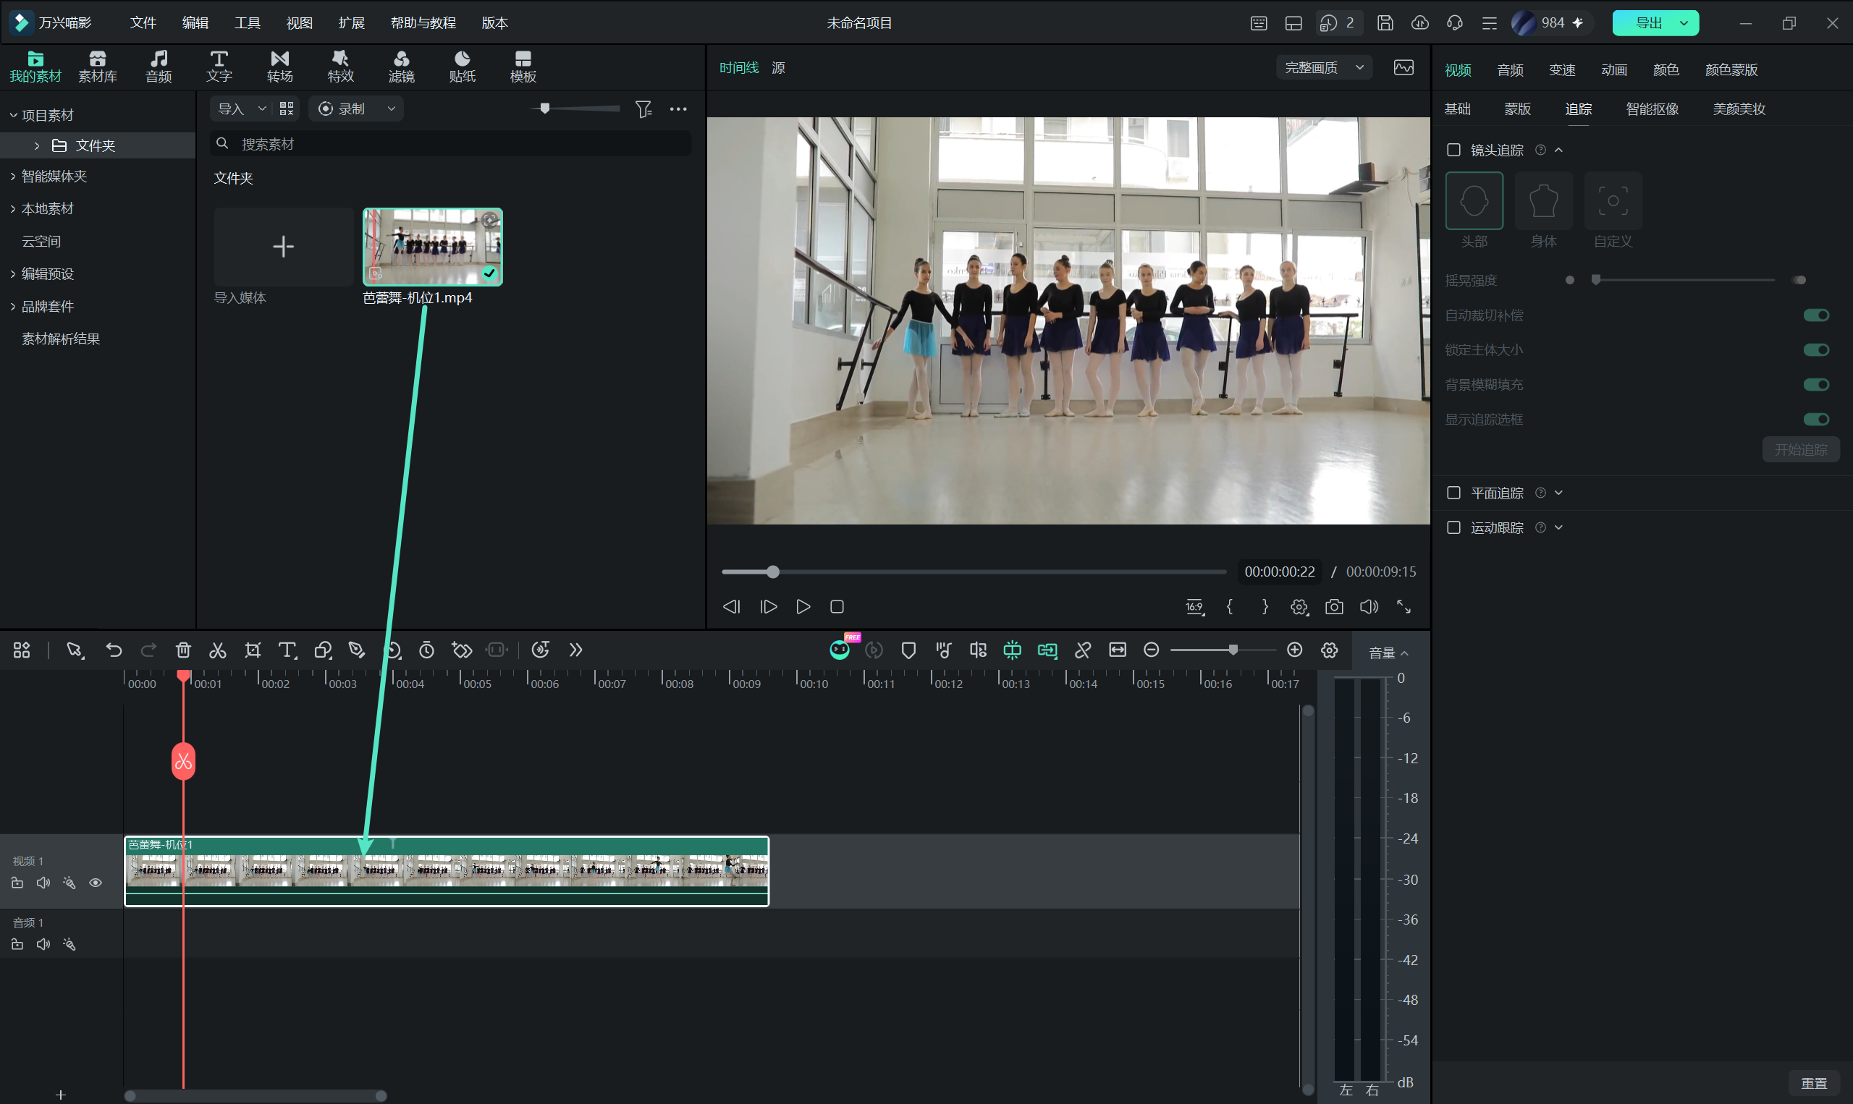Expand the 智能媒体夹 tree item
1853x1104 pixels.
click(x=12, y=177)
